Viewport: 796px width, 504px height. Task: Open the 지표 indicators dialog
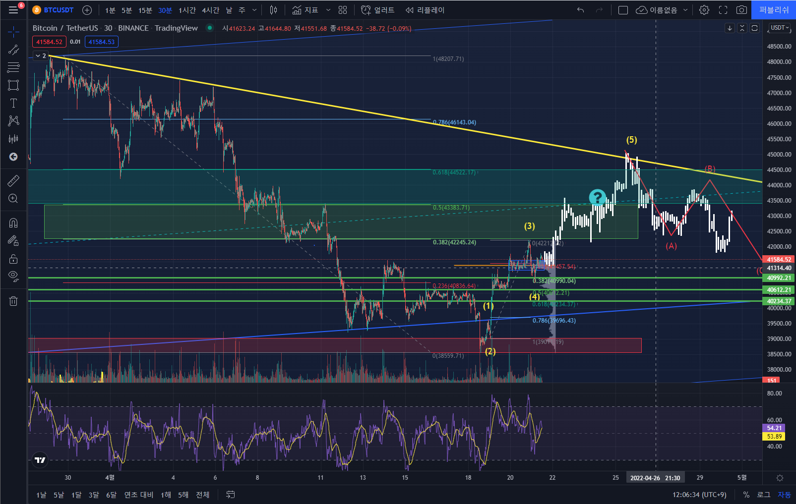point(305,10)
